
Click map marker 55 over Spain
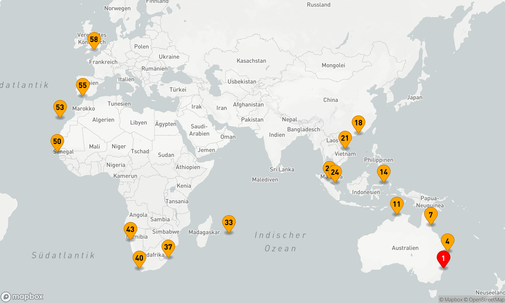[x=83, y=85]
